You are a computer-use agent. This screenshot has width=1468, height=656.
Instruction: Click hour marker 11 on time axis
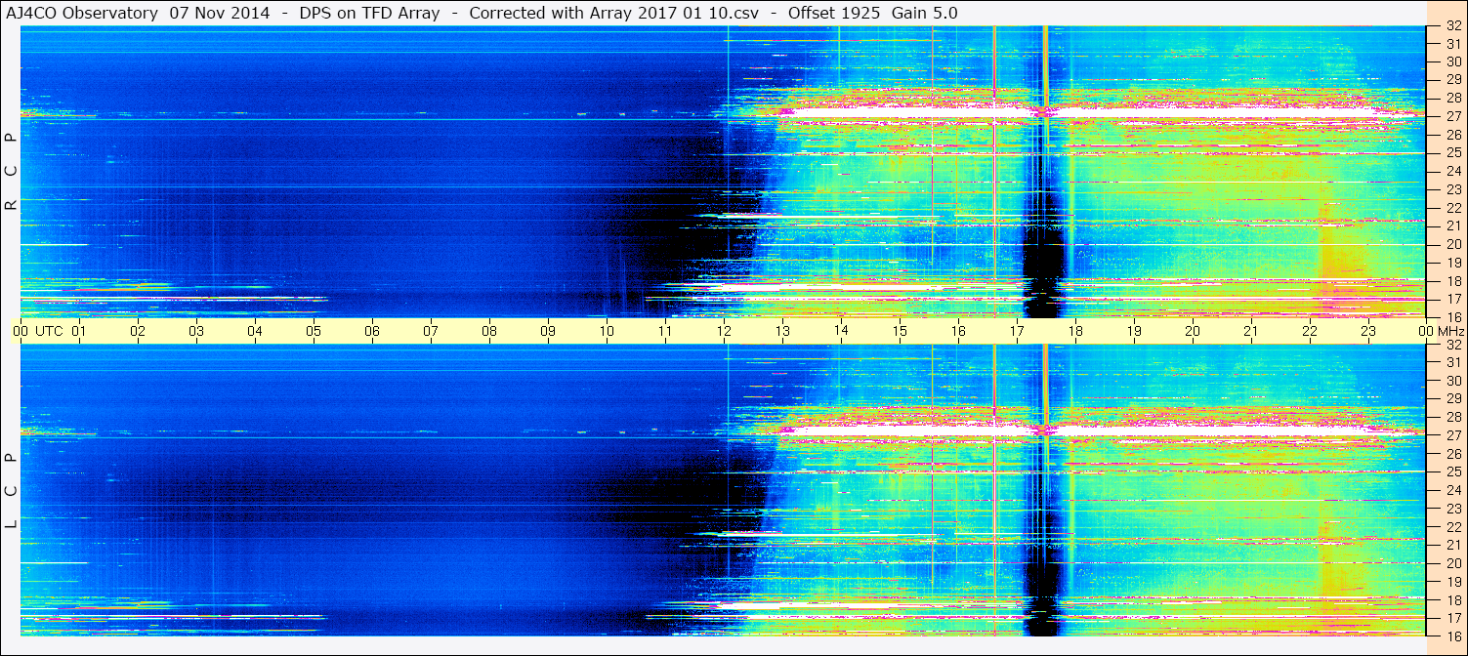(665, 331)
